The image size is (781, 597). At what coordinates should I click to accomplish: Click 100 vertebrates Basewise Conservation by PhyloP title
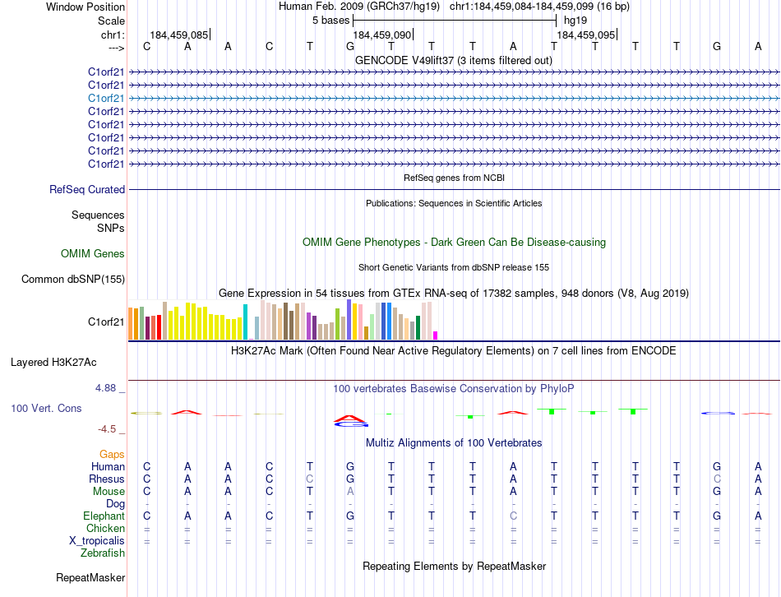pyautogui.click(x=454, y=388)
